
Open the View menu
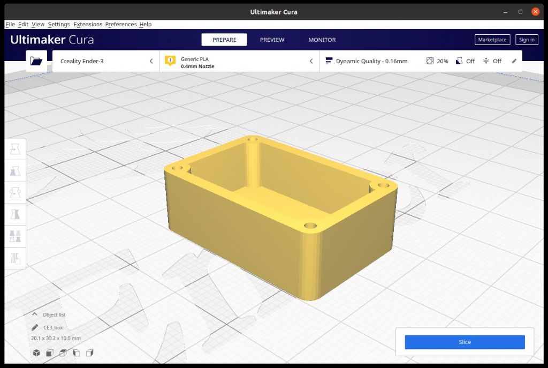tap(38, 24)
